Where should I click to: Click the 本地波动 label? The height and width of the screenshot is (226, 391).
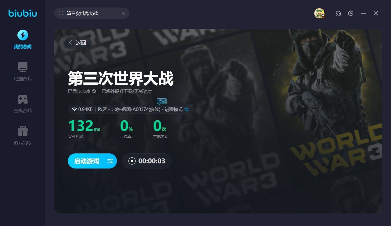161,137
